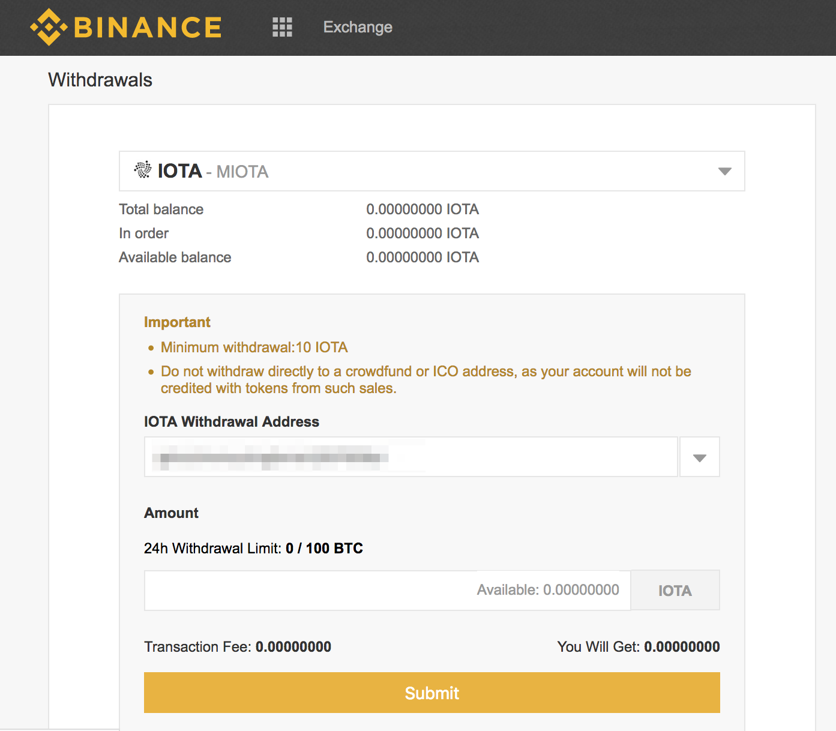Open the IOTA - MIOTA coin selector

pyautogui.click(x=432, y=171)
